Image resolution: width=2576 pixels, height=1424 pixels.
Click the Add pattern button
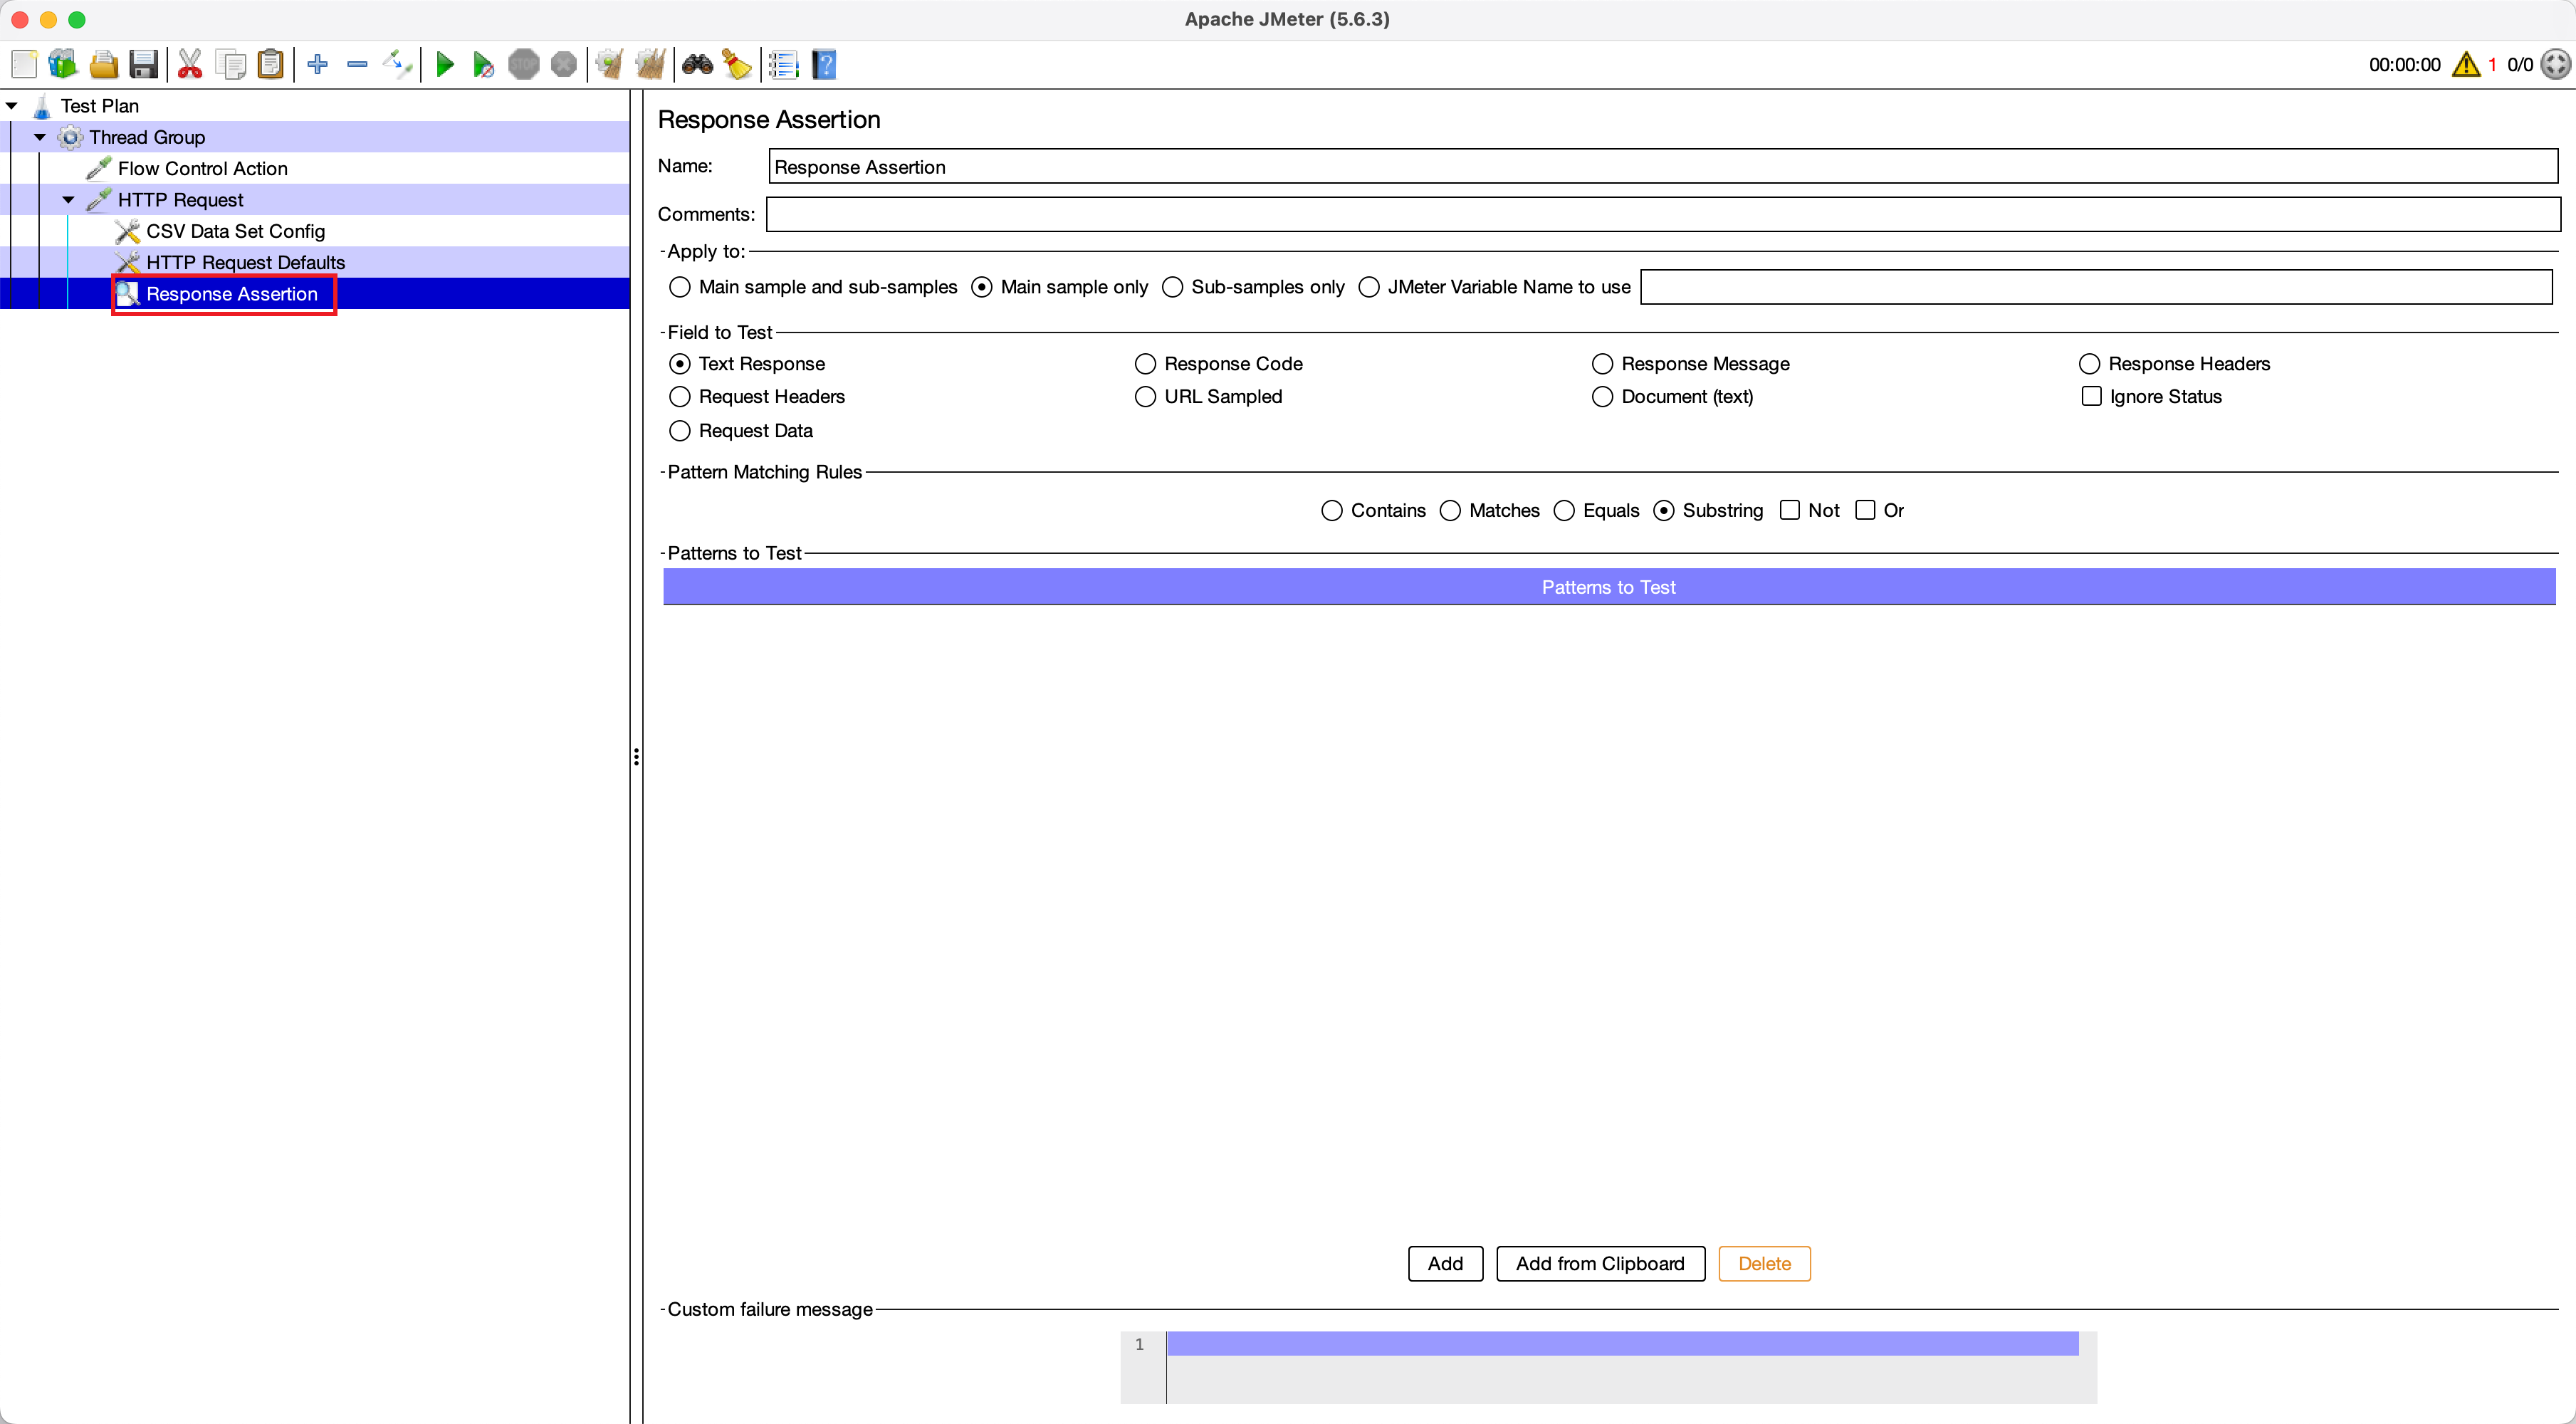(1445, 1264)
